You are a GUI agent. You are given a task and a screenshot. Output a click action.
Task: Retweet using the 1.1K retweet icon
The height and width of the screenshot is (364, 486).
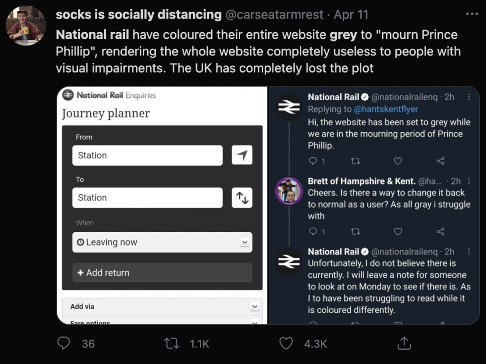click(171, 343)
